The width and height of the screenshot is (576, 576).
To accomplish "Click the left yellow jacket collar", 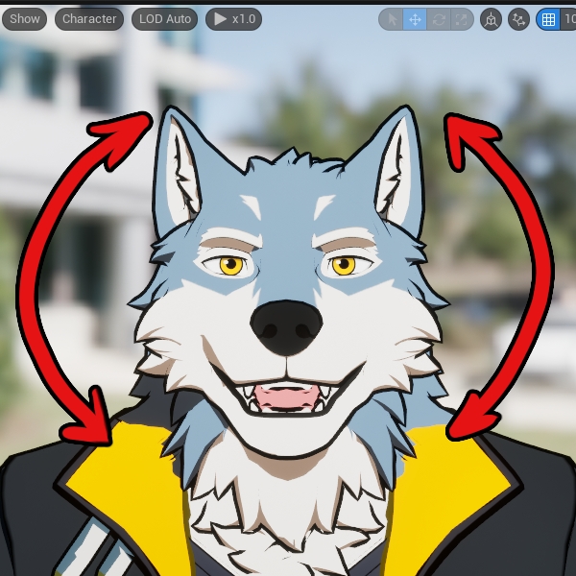I will click(x=134, y=480).
